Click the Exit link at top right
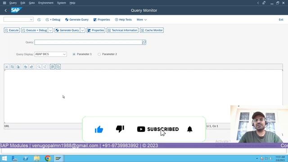This screenshot has height=162, width=288. tap(281, 20)
